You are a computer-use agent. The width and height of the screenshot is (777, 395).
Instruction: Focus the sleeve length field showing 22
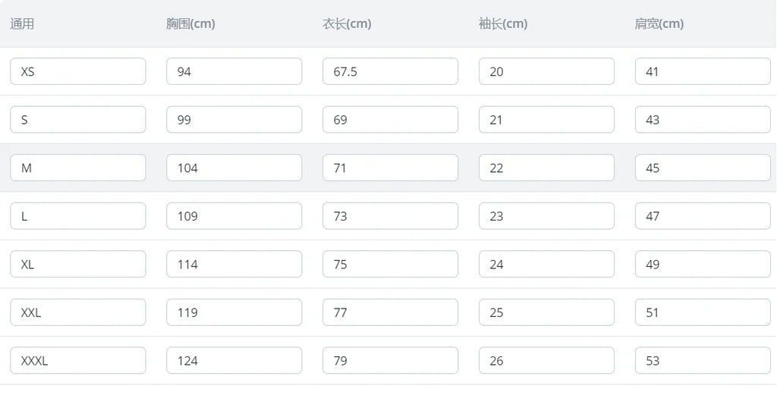[x=546, y=168]
